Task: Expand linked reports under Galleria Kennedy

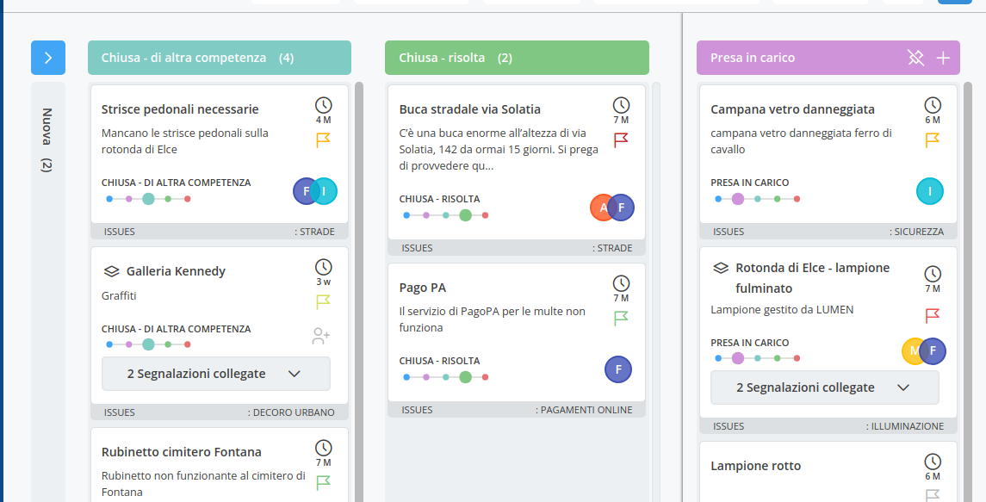Action: 215,374
